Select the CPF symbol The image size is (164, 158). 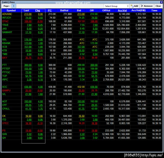coord(4,105)
